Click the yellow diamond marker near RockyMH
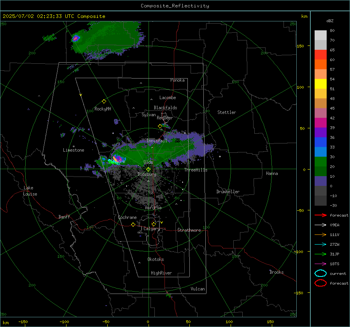This screenshot has width=350, height=327. click(104, 101)
